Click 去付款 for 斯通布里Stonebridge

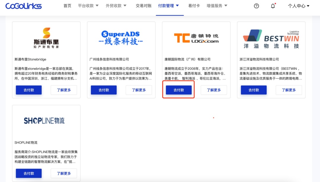point(29,90)
